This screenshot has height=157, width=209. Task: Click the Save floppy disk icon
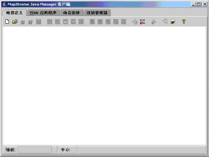coord(23,22)
